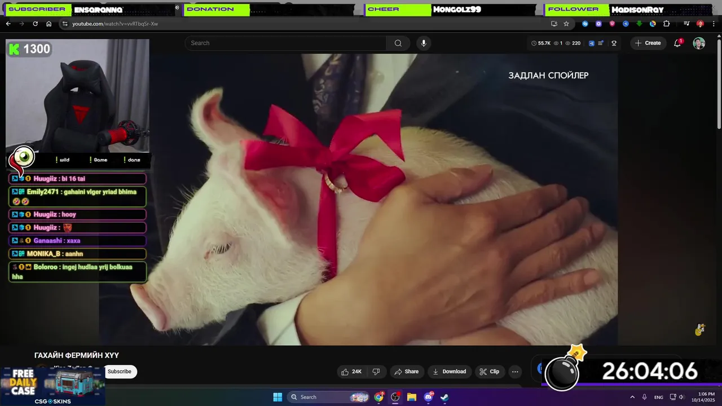Open OBS Studio from the taskbar
This screenshot has height=406, width=722.
click(395, 397)
